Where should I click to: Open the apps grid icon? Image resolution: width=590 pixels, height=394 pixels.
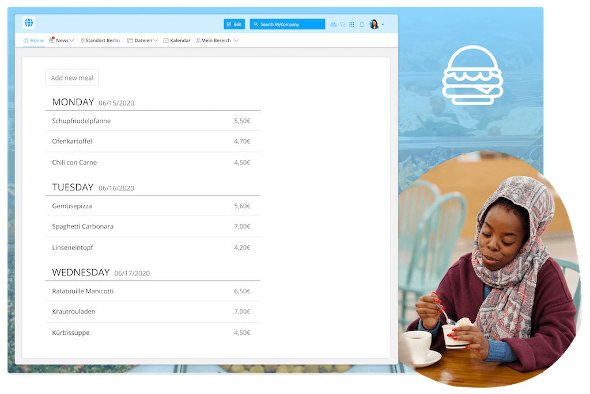pyautogui.click(x=352, y=25)
